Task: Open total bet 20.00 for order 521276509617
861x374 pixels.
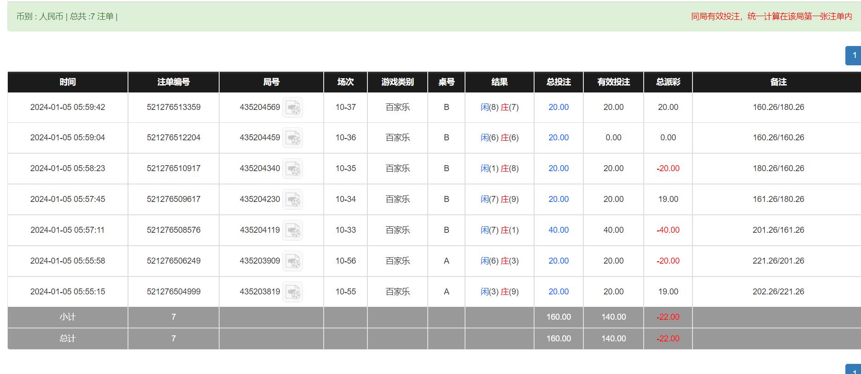Action: (x=558, y=199)
